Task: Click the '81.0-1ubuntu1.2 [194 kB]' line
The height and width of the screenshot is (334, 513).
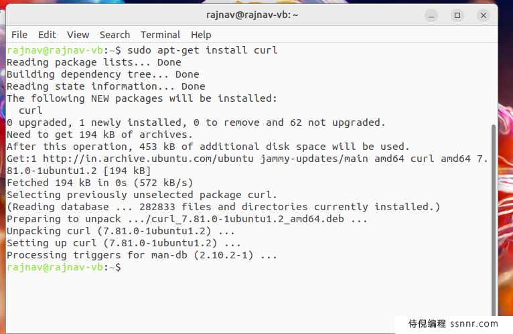Action: 78,171
